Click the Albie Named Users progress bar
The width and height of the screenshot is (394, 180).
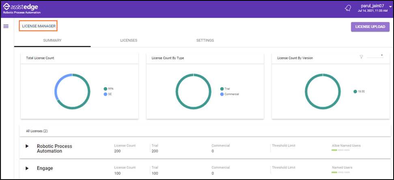[x=340, y=150]
